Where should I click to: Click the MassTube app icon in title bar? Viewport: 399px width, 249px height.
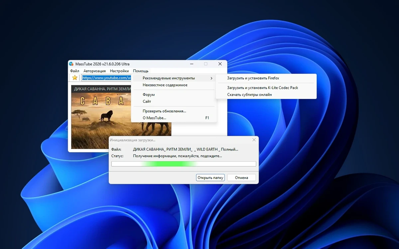tap(71, 64)
